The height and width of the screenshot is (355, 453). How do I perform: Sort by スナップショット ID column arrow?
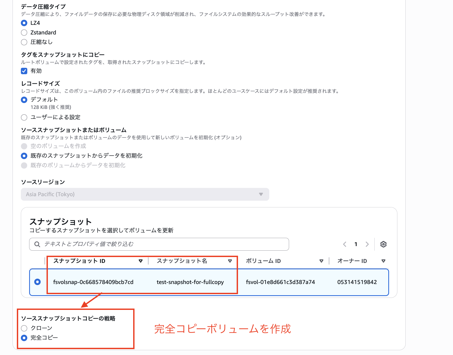coord(141,261)
